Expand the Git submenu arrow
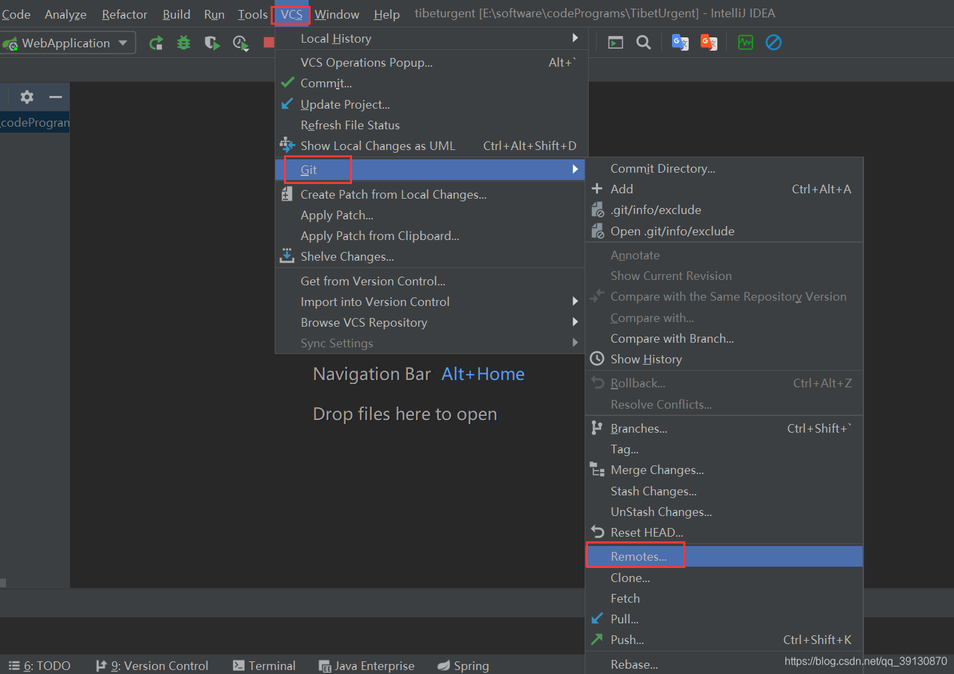Screen dimensions: 954x674 pos(575,169)
